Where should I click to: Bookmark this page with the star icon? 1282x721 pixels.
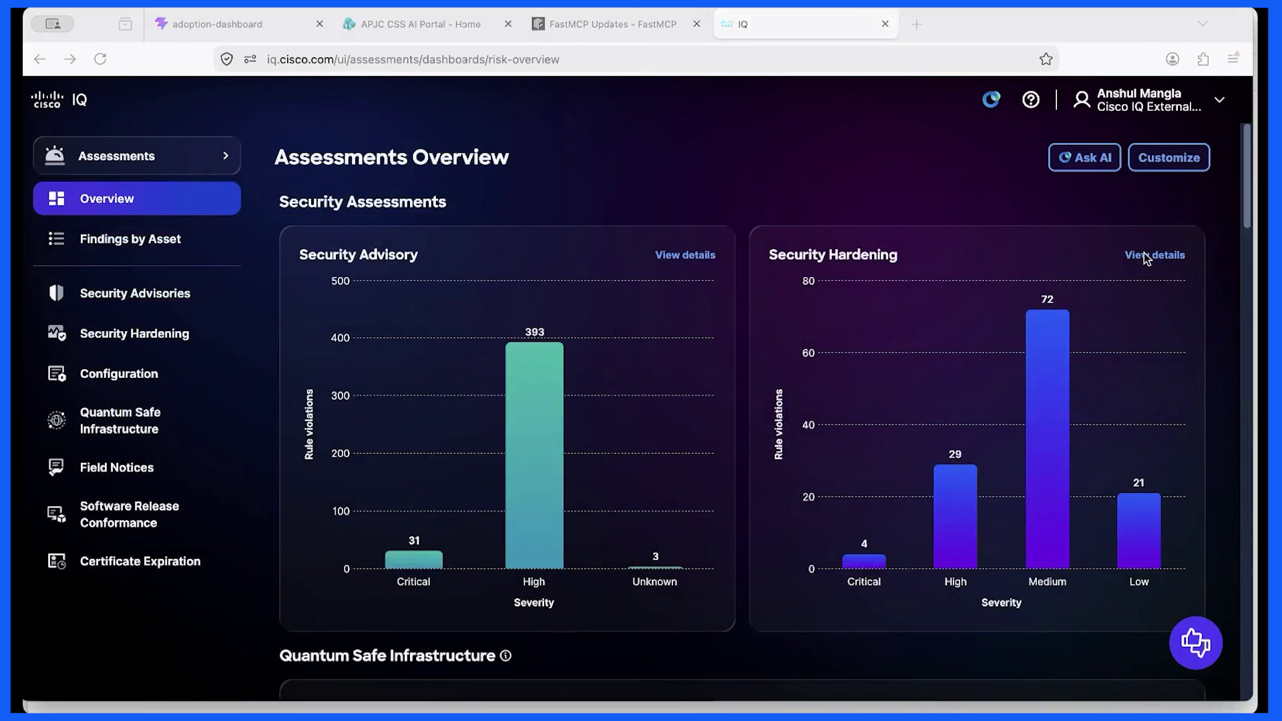(1046, 59)
